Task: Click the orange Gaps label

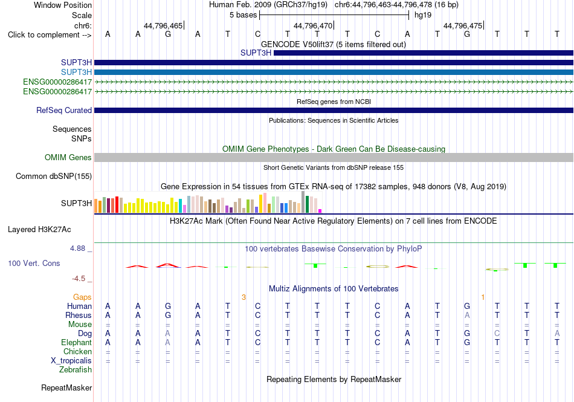Action: pos(82,297)
